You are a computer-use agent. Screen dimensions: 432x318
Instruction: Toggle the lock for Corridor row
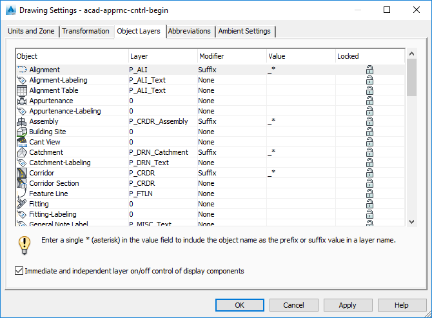pyautogui.click(x=369, y=173)
